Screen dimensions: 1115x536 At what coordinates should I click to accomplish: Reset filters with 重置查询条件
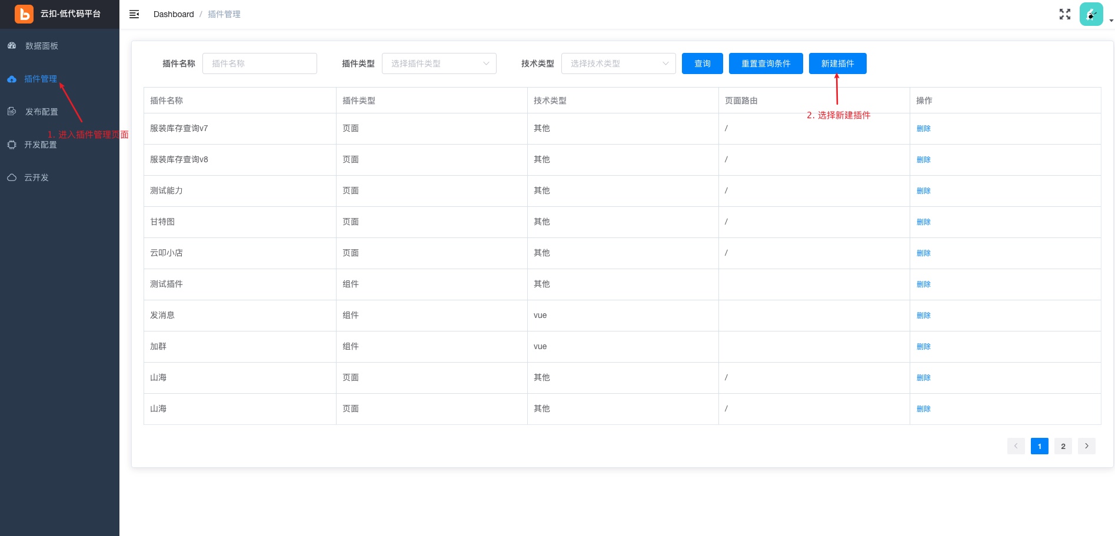click(x=766, y=63)
